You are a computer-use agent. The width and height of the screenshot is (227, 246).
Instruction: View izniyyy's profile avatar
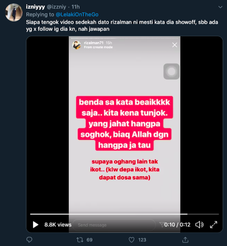[14, 12]
